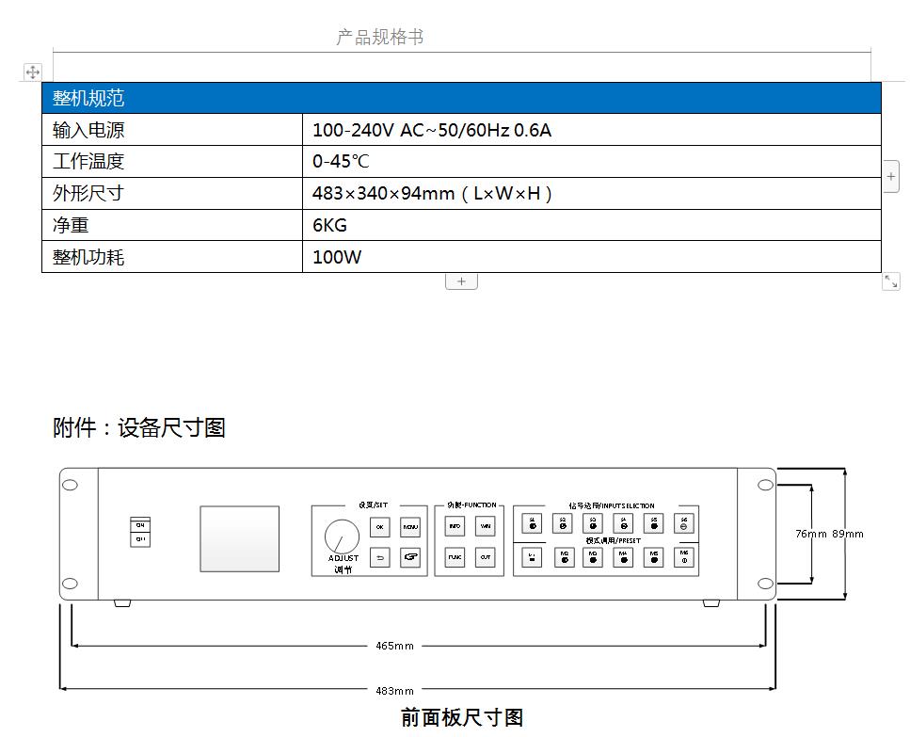
Task: Click the FUNC button in device diagram
Action: [x=455, y=557]
